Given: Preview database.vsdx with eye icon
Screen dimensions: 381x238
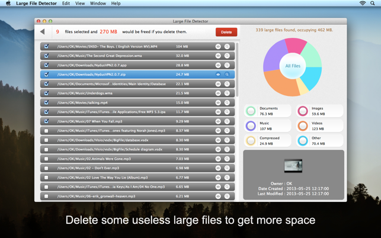Looking at the screenshot, I should coord(218,140).
